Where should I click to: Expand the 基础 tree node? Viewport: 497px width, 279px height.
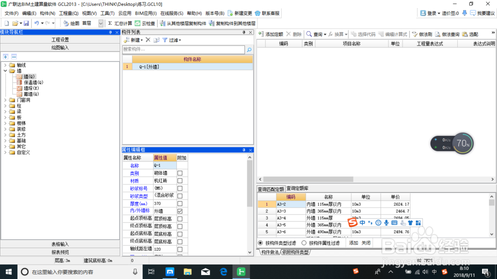coord(5,140)
